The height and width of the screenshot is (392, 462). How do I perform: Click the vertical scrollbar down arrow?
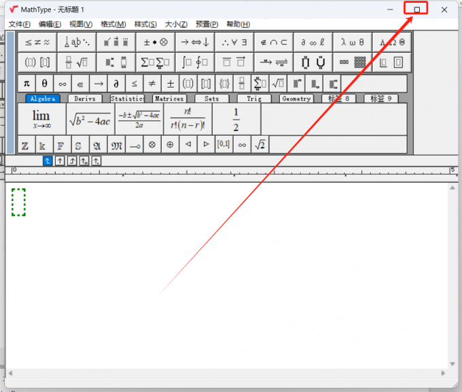pyautogui.click(x=452, y=364)
